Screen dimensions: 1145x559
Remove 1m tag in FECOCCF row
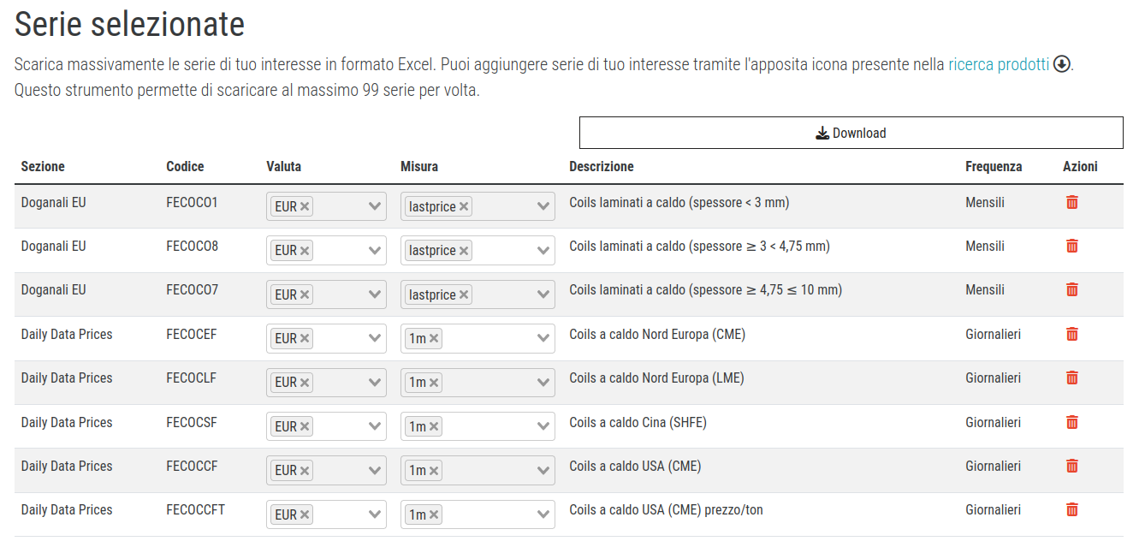click(434, 470)
